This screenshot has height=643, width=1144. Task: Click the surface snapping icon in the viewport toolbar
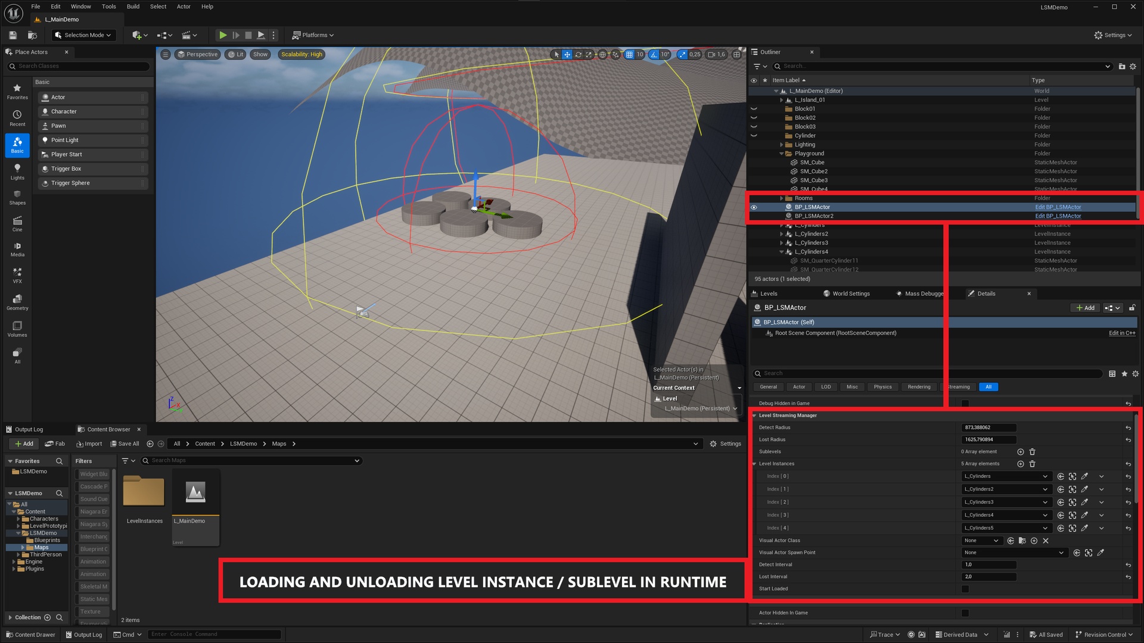[615, 54]
